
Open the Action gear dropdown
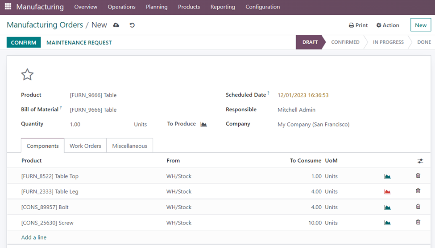(387, 25)
